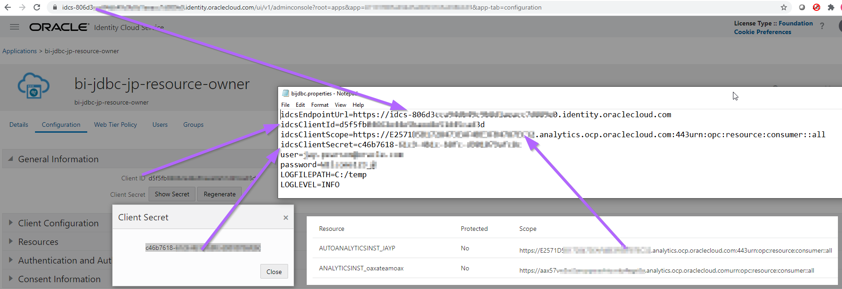Viewport: 842px width, 289px height.
Task: Follow the Applications breadcrumb link
Action: pos(20,51)
